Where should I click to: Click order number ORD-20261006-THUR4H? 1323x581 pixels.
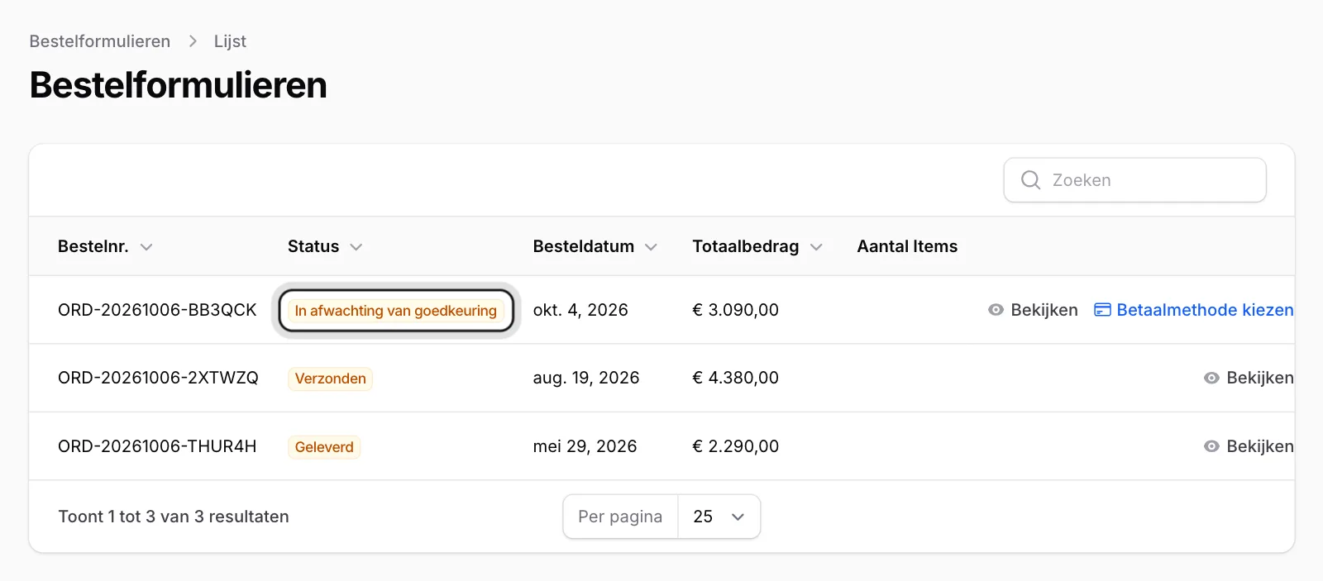157,446
